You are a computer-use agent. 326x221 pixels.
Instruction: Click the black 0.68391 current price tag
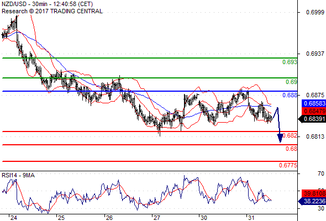click(312, 119)
